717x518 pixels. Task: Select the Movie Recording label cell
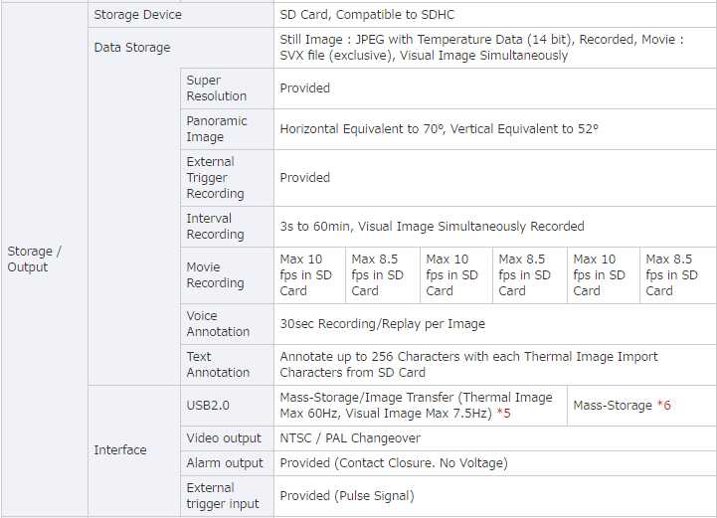tap(228, 275)
